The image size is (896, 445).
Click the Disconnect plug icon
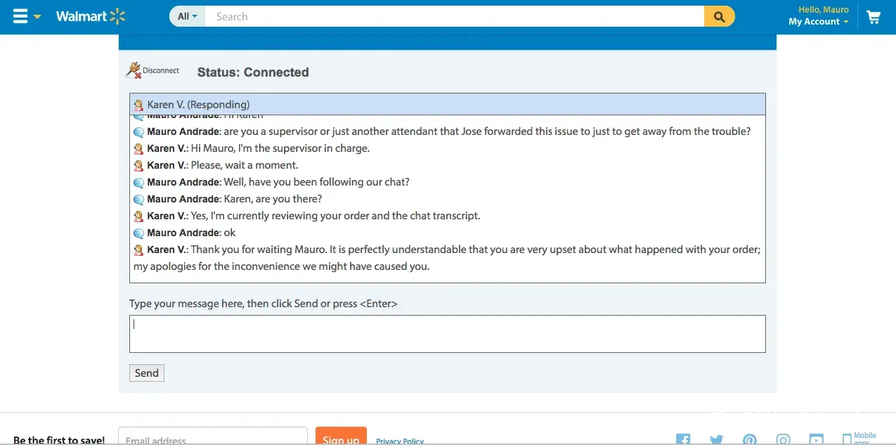(134, 70)
